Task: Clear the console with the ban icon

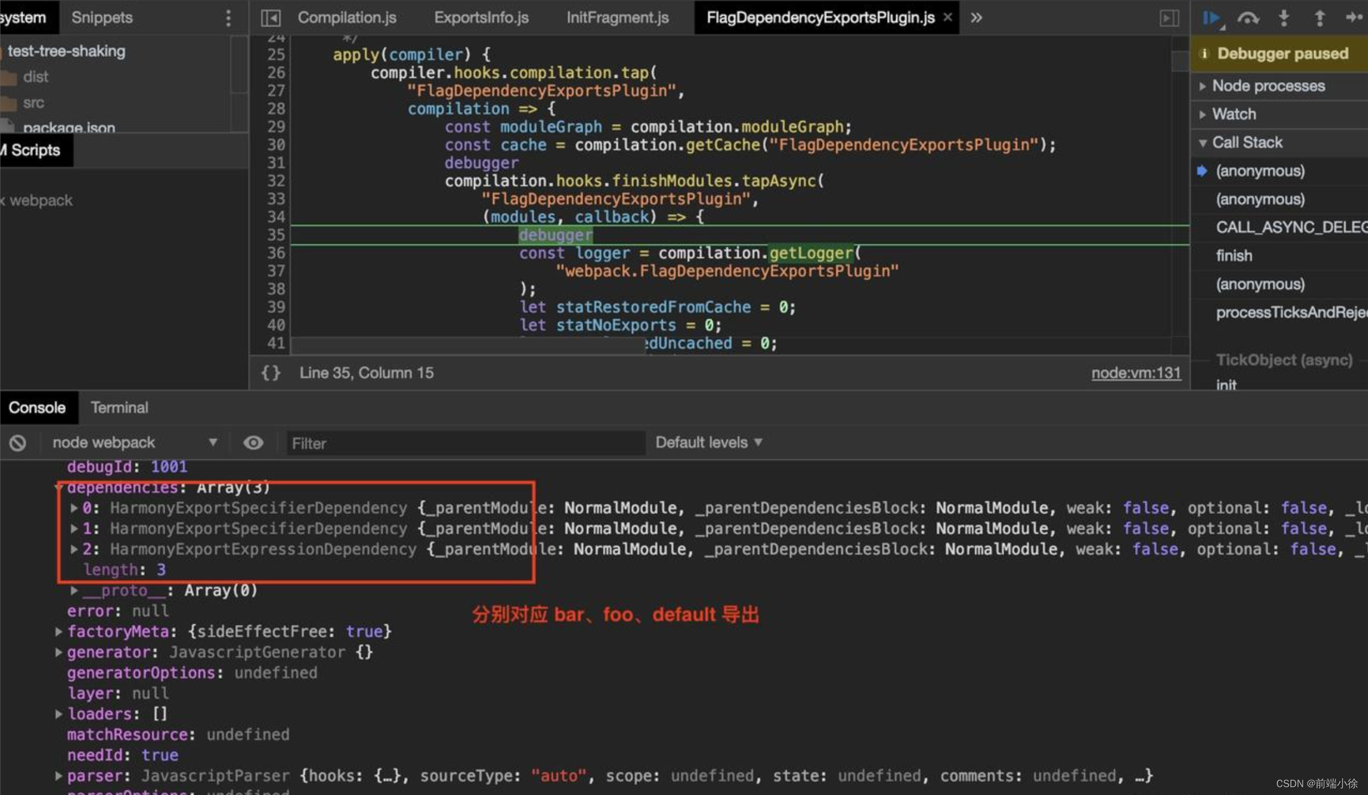Action: 18,443
